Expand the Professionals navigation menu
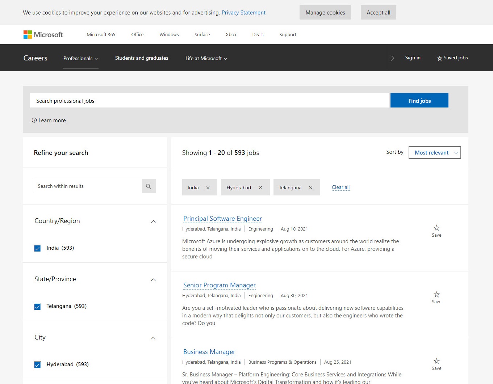This screenshot has height=384, width=493. click(80, 58)
